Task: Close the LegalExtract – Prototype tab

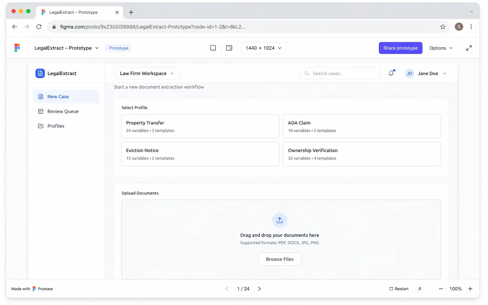Action: pos(117,12)
